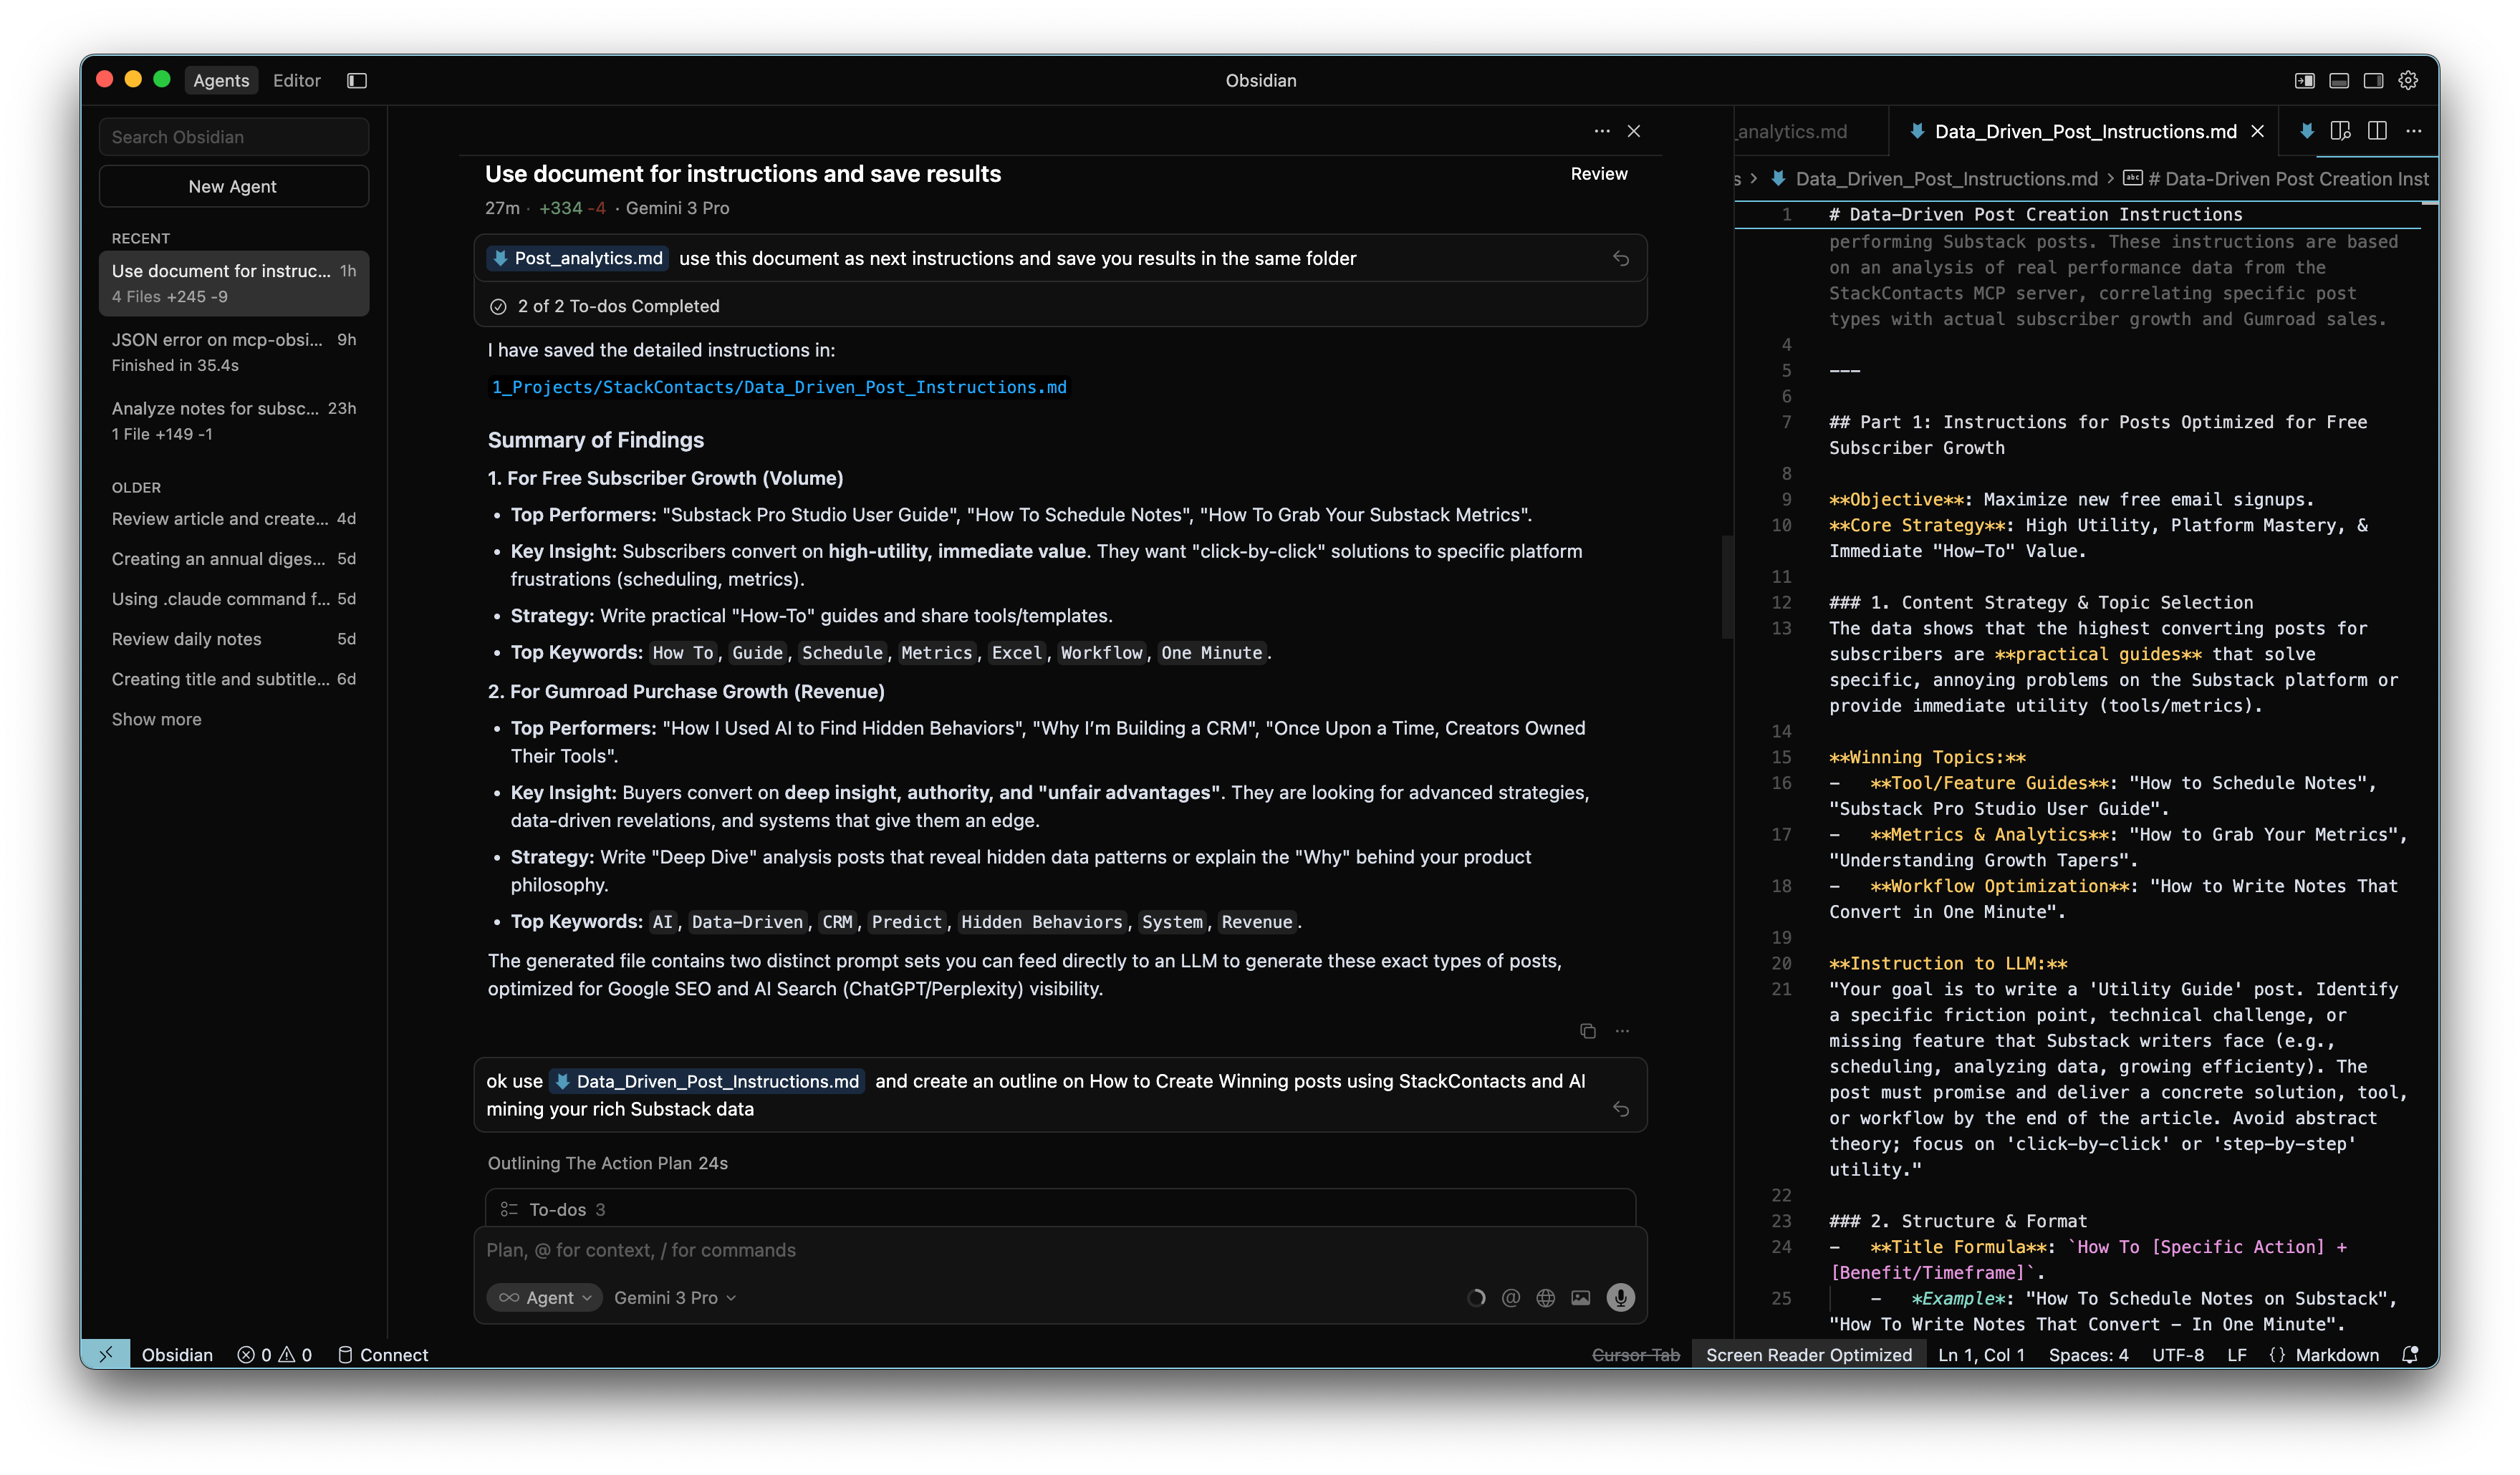Viewport: 2520px width, 1475px height.
Task: Click the attach image icon
Action: click(x=1580, y=1297)
